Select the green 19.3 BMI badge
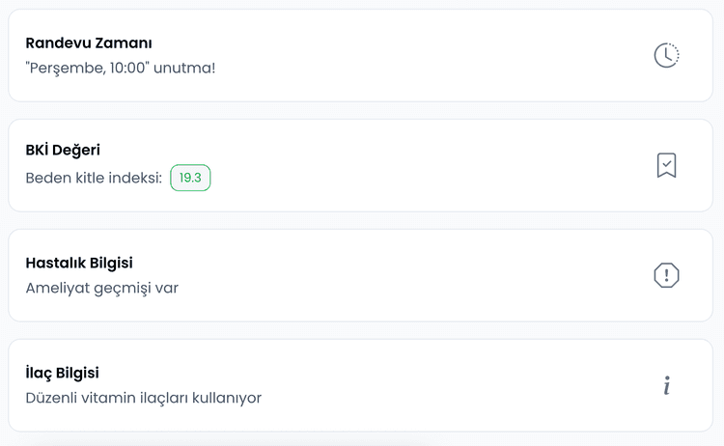This screenshot has width=724, height=446. tap(190, 178)
